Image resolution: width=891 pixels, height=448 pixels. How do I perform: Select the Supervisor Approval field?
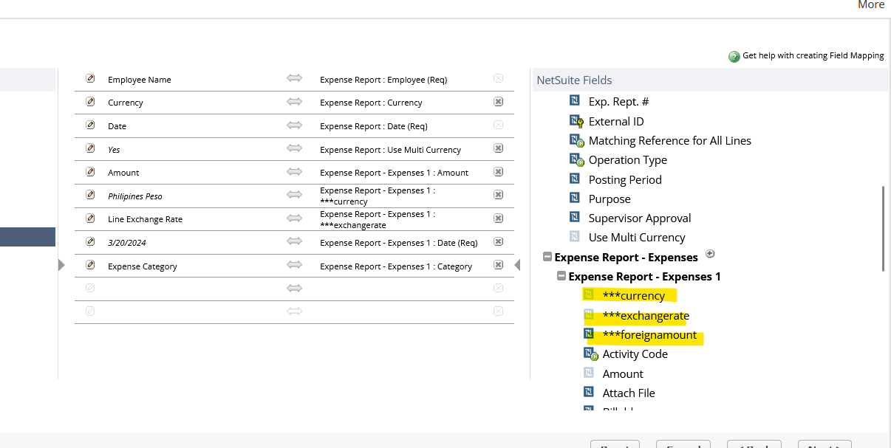pos(640,218)
